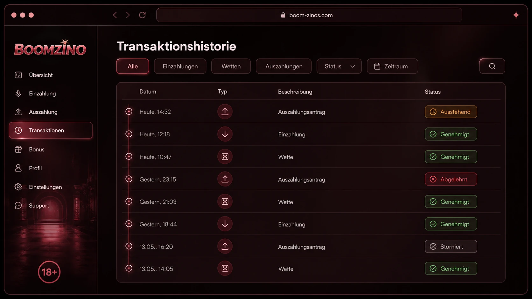Click the 18+ age badge
532x299 pixels.
tap(49, 272)
